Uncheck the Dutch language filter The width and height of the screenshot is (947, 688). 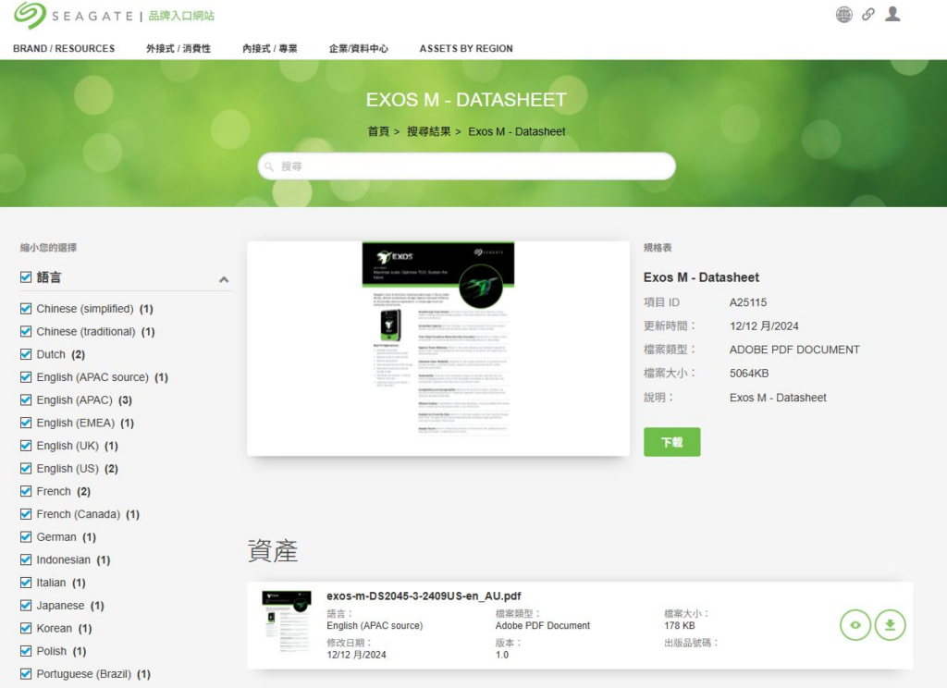pos(26,354)
